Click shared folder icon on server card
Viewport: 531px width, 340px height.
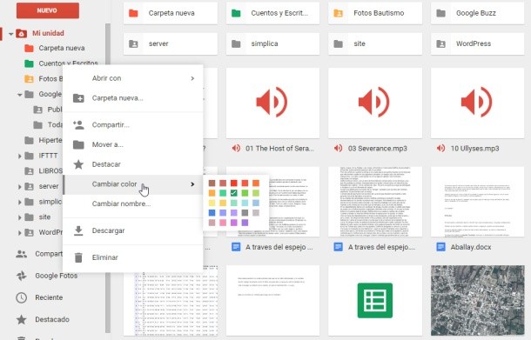click(133, 43)
